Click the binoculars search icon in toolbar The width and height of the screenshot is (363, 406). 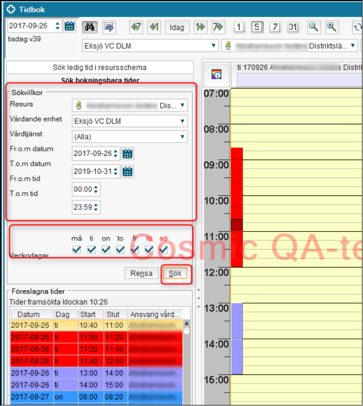tap(90, 27)
